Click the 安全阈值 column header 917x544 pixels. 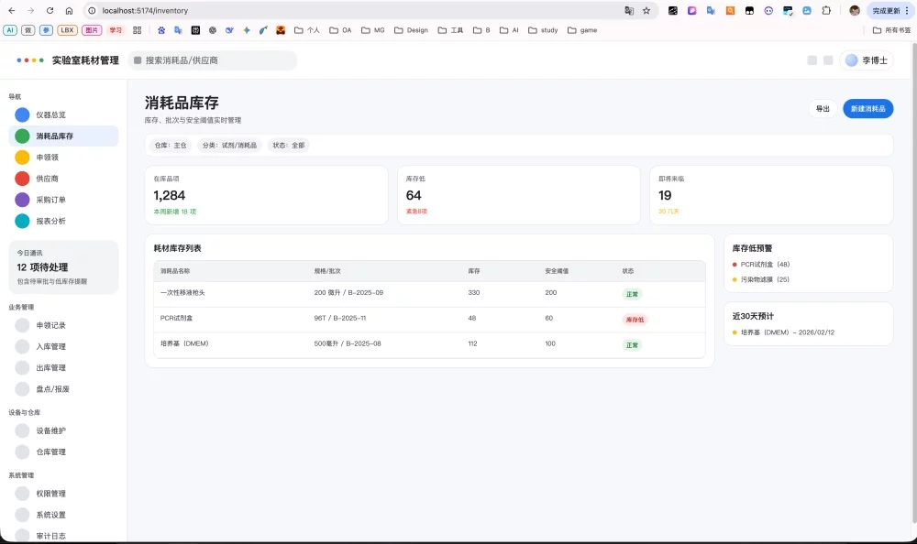(557, 271)
